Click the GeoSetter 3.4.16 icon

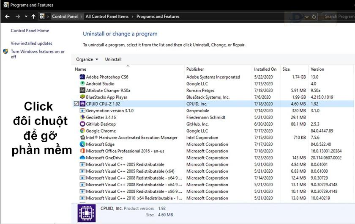pos(82,117)
